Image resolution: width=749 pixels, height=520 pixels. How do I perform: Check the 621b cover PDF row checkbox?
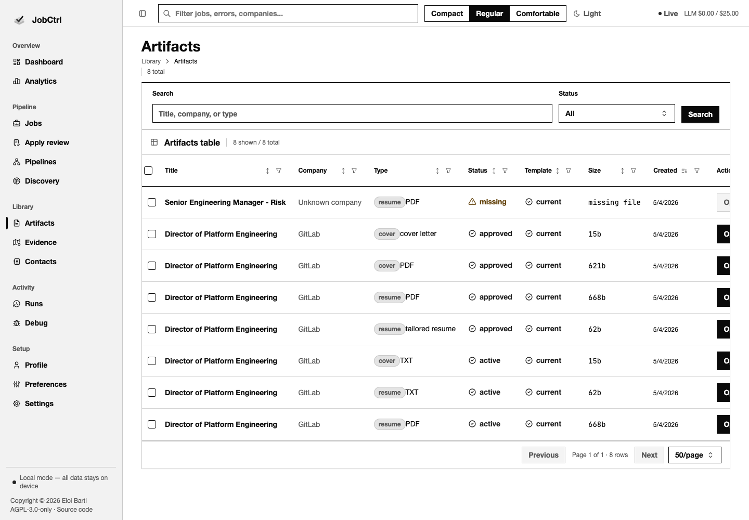pyautogui.click(x=152, y=266)
